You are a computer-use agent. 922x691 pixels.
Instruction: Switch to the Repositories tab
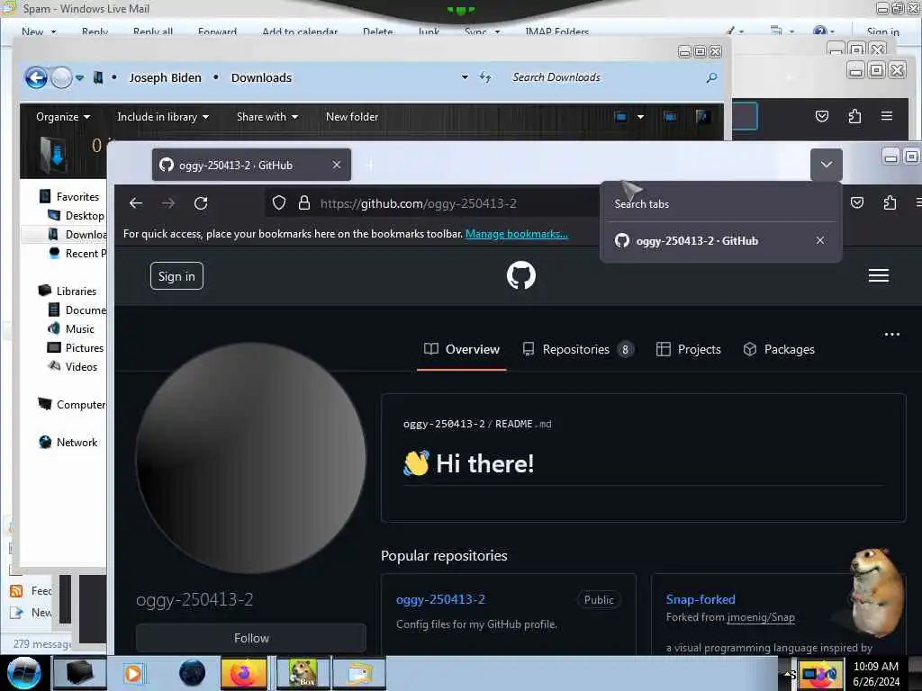point(578,349)
